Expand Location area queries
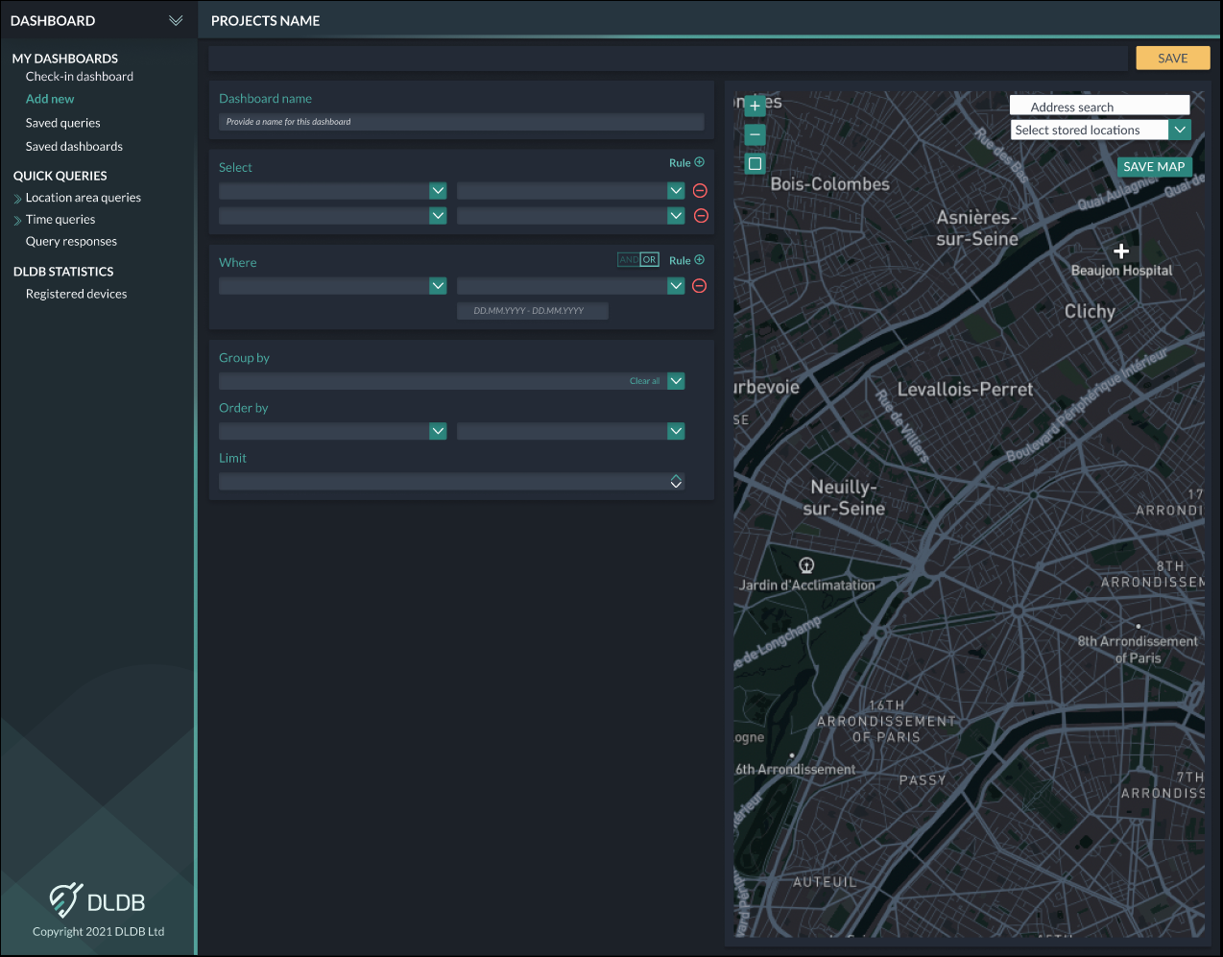The width and height of the screenshot is (1223, 957). coord(17,199)
